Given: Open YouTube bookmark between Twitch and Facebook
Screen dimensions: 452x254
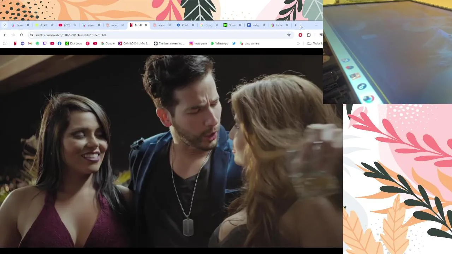Looking at the screenshot, I should 52,43.
